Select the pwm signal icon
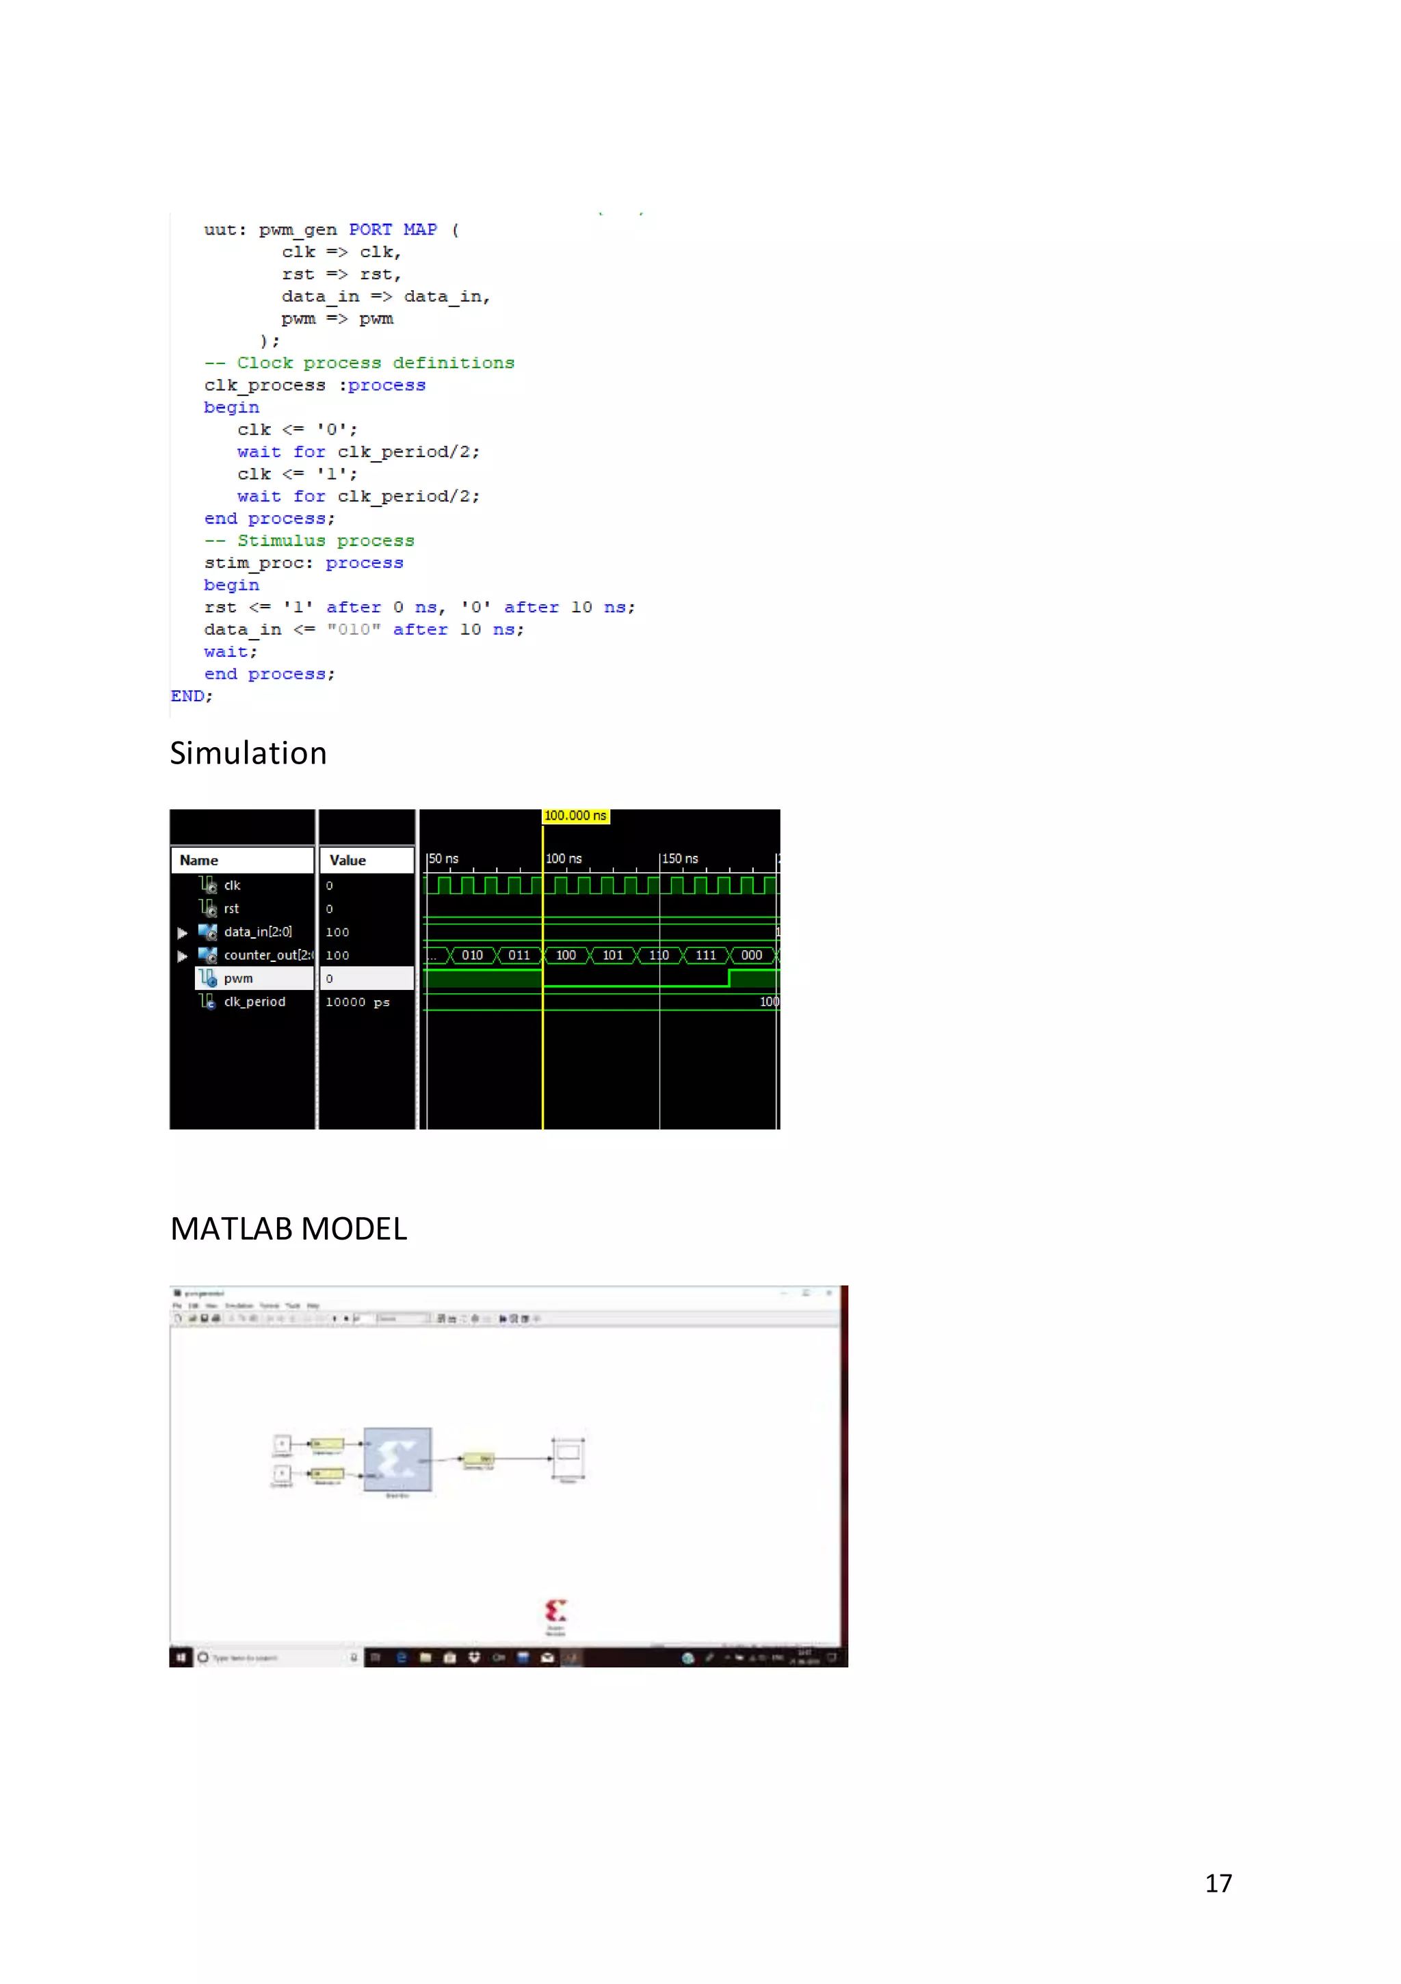The height and width of the screenshot is (1984, 1401). coord(207,978)
